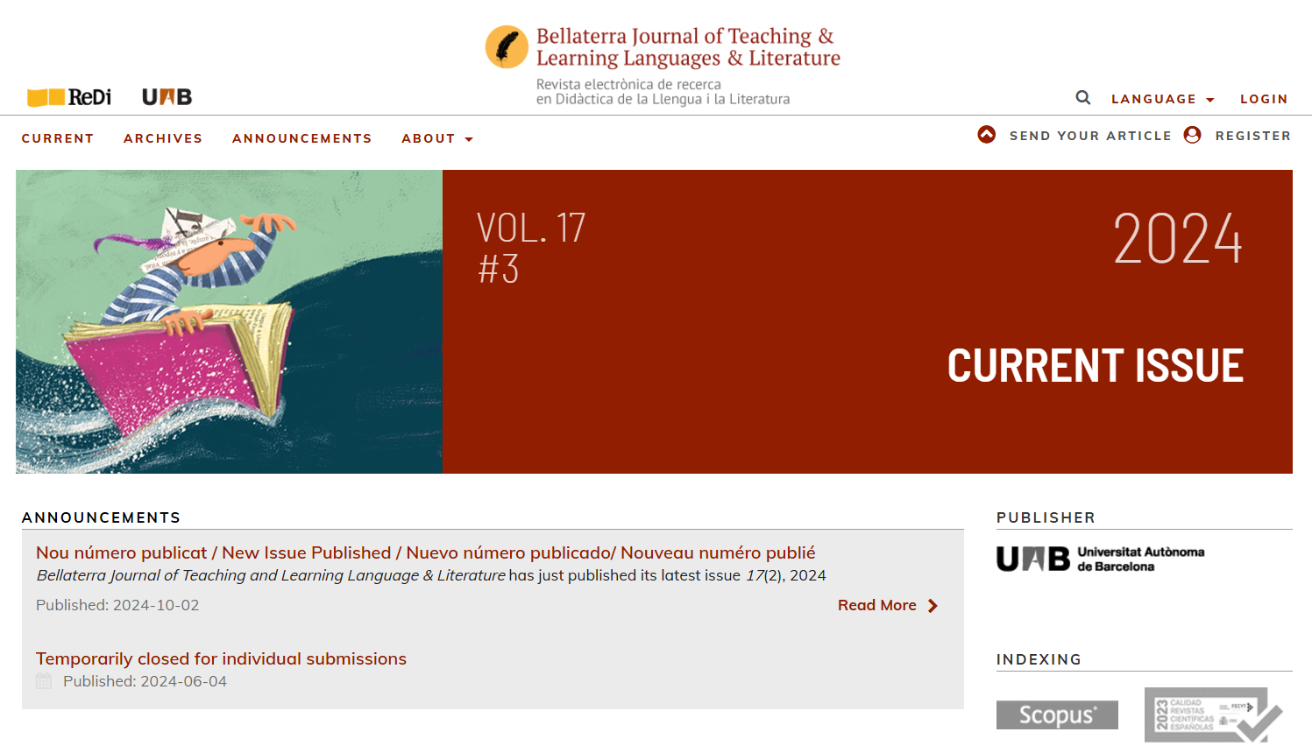Click the latest issue 17(2), 2024 description text

pos(431,575)
